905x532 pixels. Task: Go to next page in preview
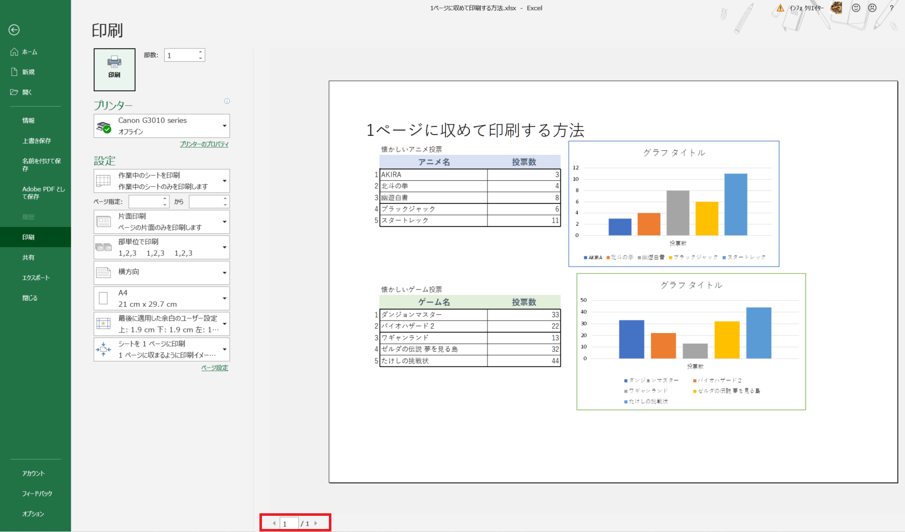pyautogui.click(x=316, y=523)
